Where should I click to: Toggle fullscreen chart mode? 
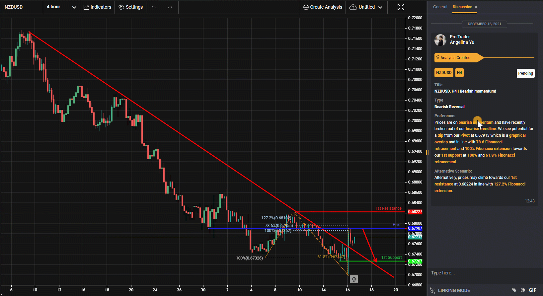(x=401, y=7)
